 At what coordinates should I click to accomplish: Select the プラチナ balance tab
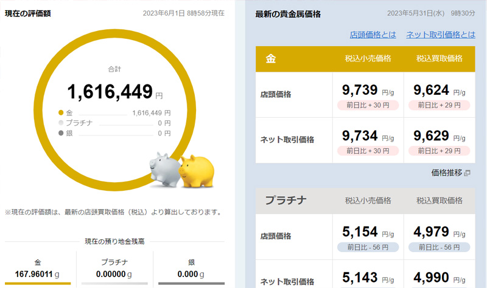[114, 269]
